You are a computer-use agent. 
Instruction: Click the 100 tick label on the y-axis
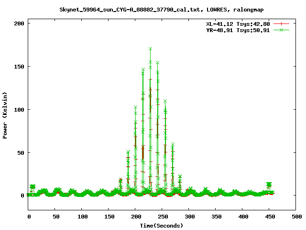pyautogui.click(x=20, y=109)
